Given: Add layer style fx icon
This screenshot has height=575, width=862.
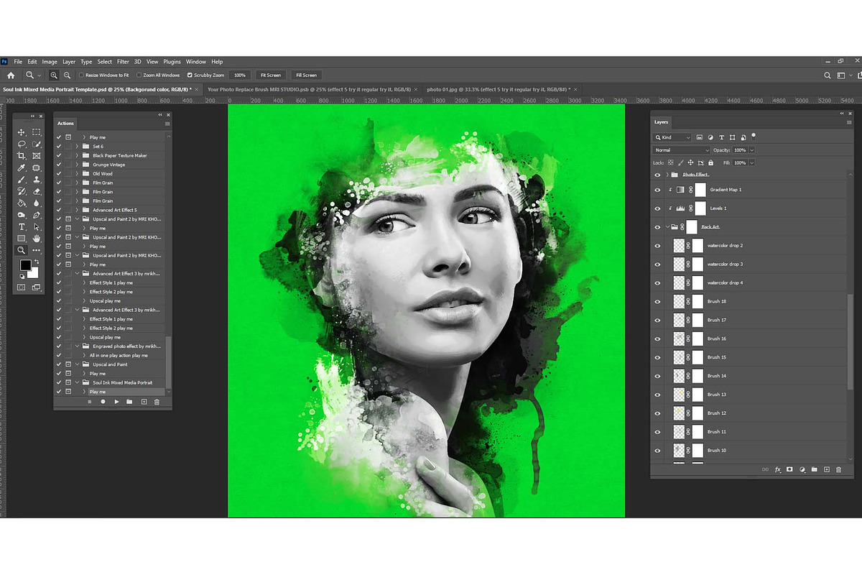Looking at the screenshot, I should point(777,469).
